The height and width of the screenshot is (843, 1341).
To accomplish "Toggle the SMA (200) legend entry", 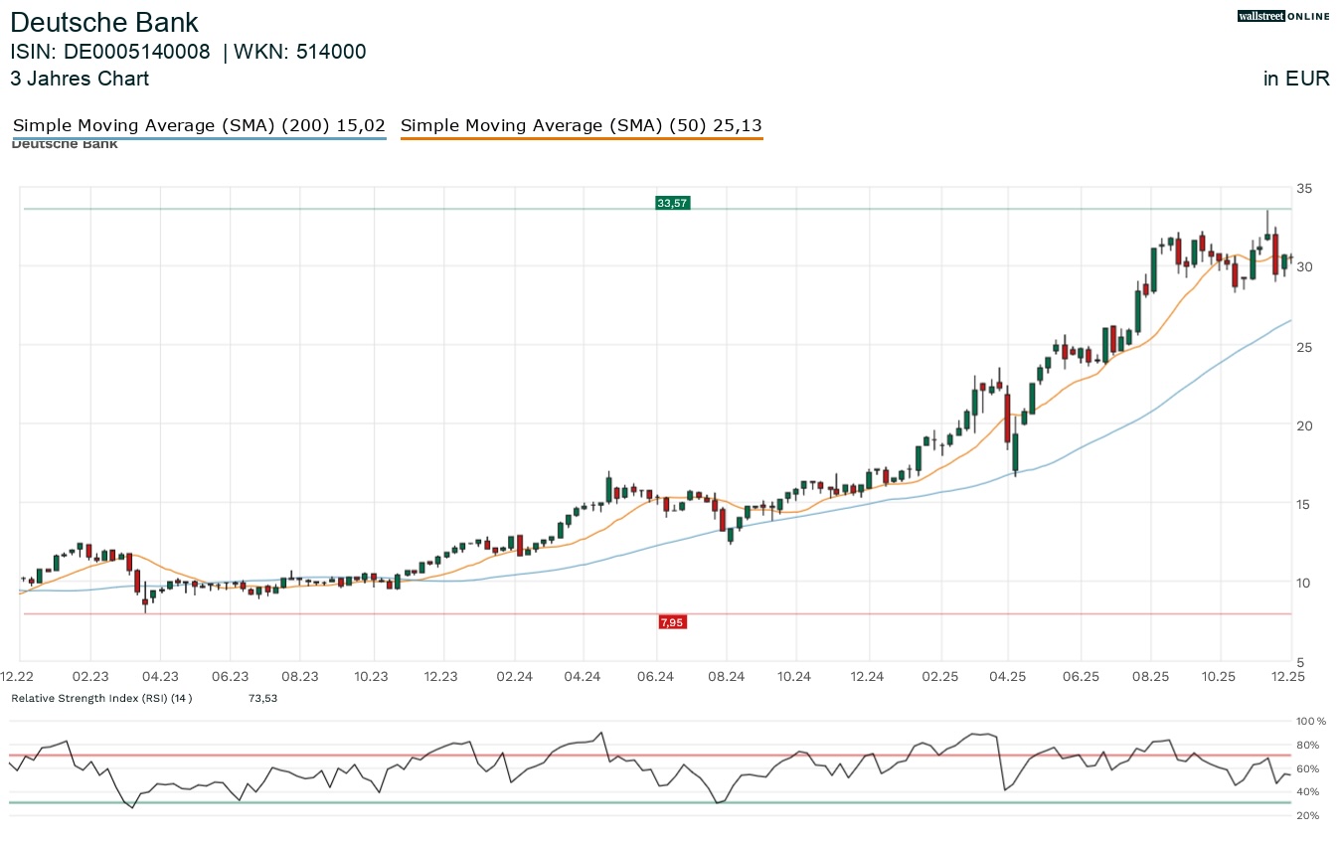I will 199,125.
